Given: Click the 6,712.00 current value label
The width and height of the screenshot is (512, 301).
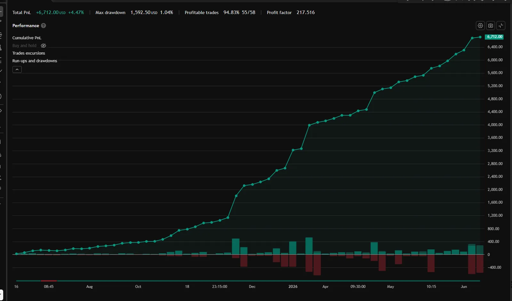Looking at the screenshot, I should click(494, 37).
